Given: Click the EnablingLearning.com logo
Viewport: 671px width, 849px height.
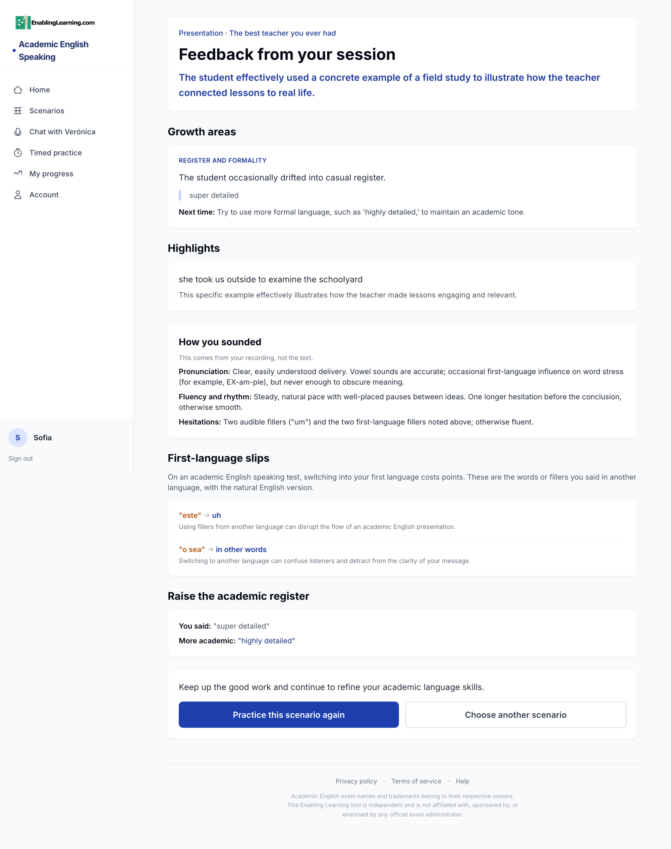Looking at the screenshot, I should point(55,22).
